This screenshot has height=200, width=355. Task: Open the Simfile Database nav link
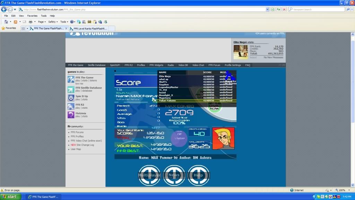pyautogui.click(x=96, y=65)
